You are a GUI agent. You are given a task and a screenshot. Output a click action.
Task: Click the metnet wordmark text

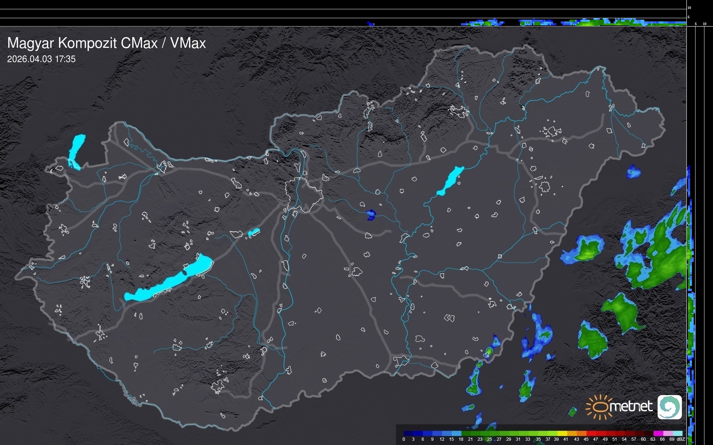pyautogui.click(x=632, y=406)
